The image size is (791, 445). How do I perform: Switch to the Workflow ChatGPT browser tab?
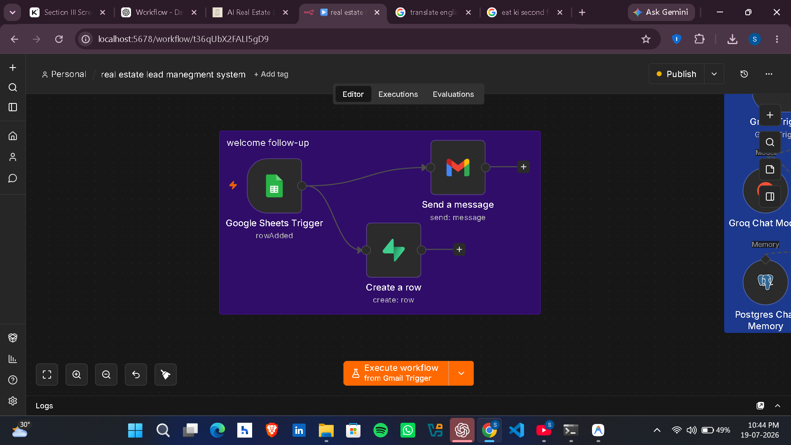pos(159,12)
